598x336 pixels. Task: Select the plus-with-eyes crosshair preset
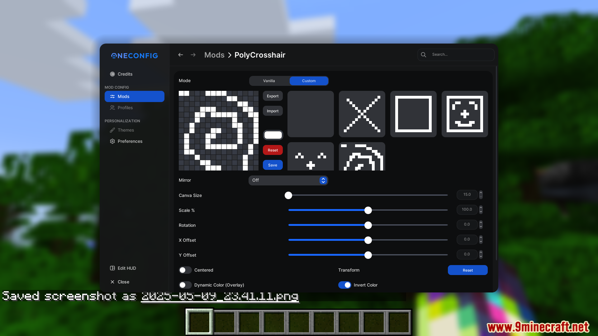311,156
